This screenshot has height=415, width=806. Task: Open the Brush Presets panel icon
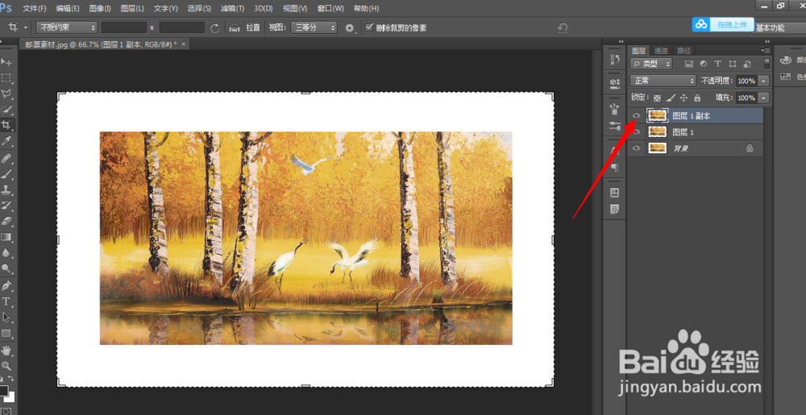click(614, 126)
